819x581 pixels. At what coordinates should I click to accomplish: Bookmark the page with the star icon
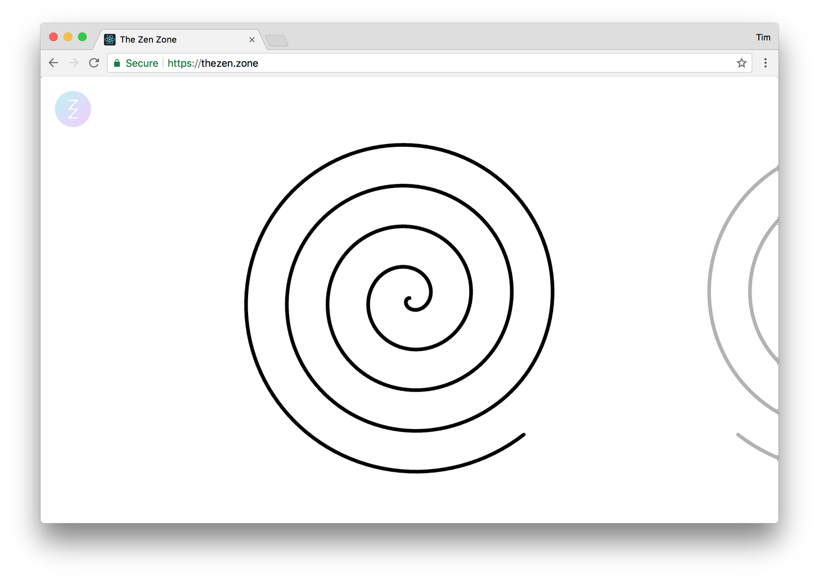(741, 63)
